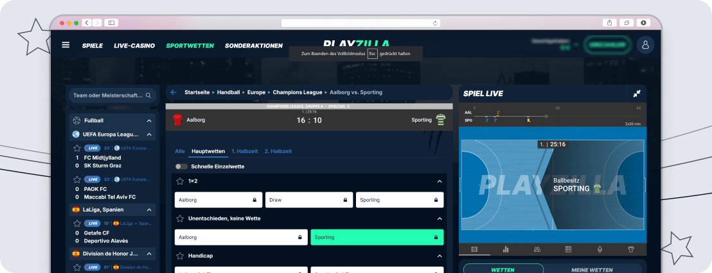Star the 1×2 betting market
The width and height of the screenshot is (712, 273).
pyautogui.click(x=180, y=181)
